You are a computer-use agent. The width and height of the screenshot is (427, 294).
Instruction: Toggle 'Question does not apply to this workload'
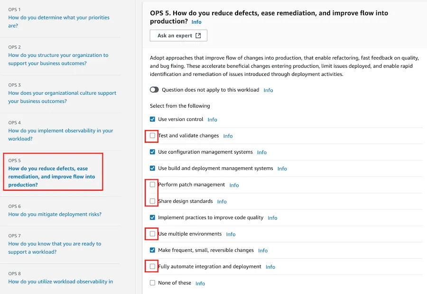click(x=154, y=90)
